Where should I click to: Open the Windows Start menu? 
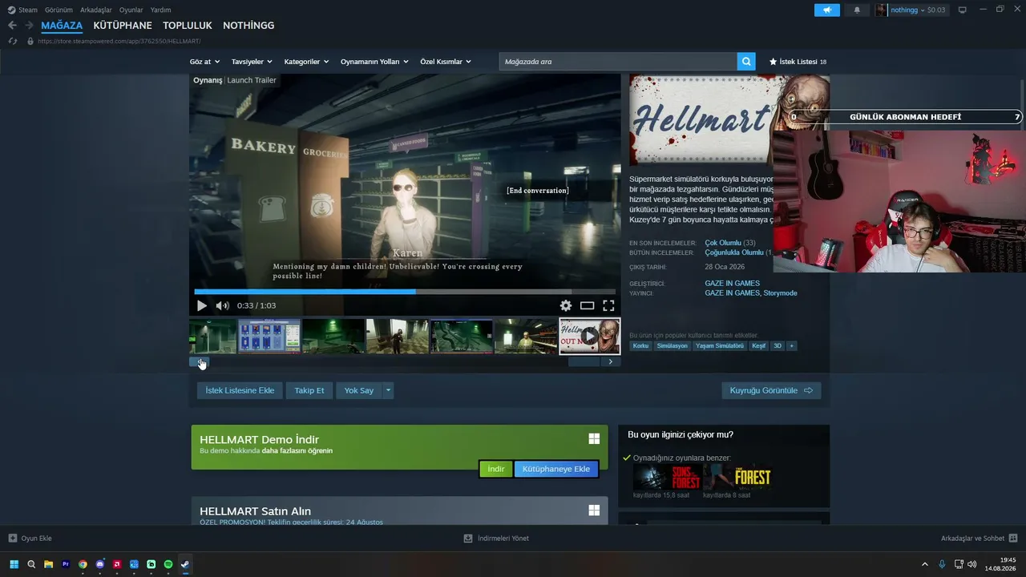pyautogui.click(x=14, y=564)
